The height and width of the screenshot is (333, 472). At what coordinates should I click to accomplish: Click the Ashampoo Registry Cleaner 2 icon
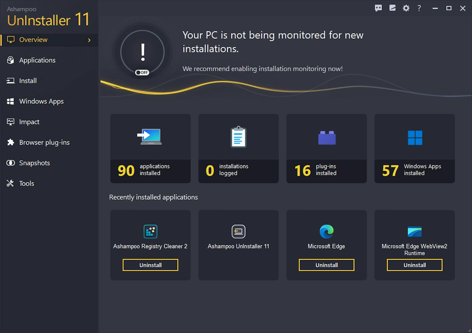[150, 232]
